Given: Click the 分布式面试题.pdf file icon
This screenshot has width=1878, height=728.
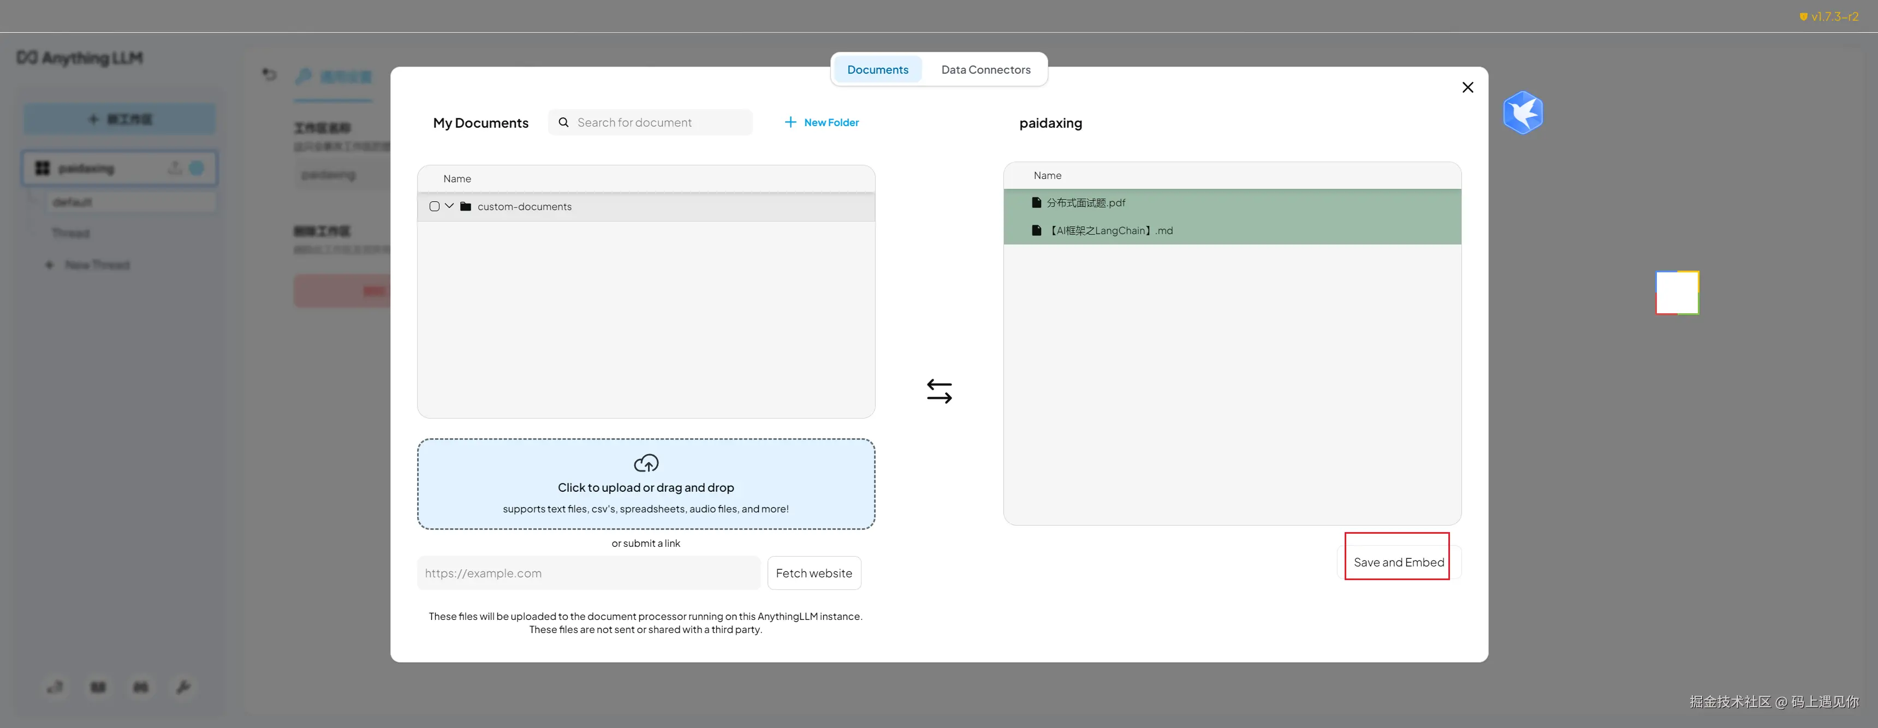Looking at the screenshot, I should 1036,202.
